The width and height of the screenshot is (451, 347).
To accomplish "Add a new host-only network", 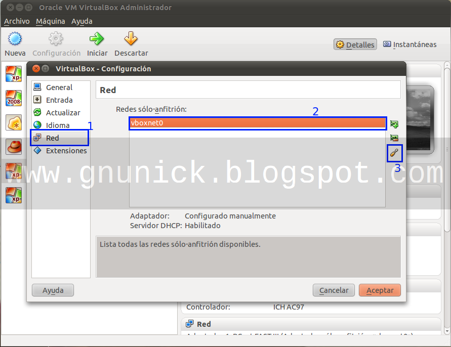I will [x=394, y=124].
